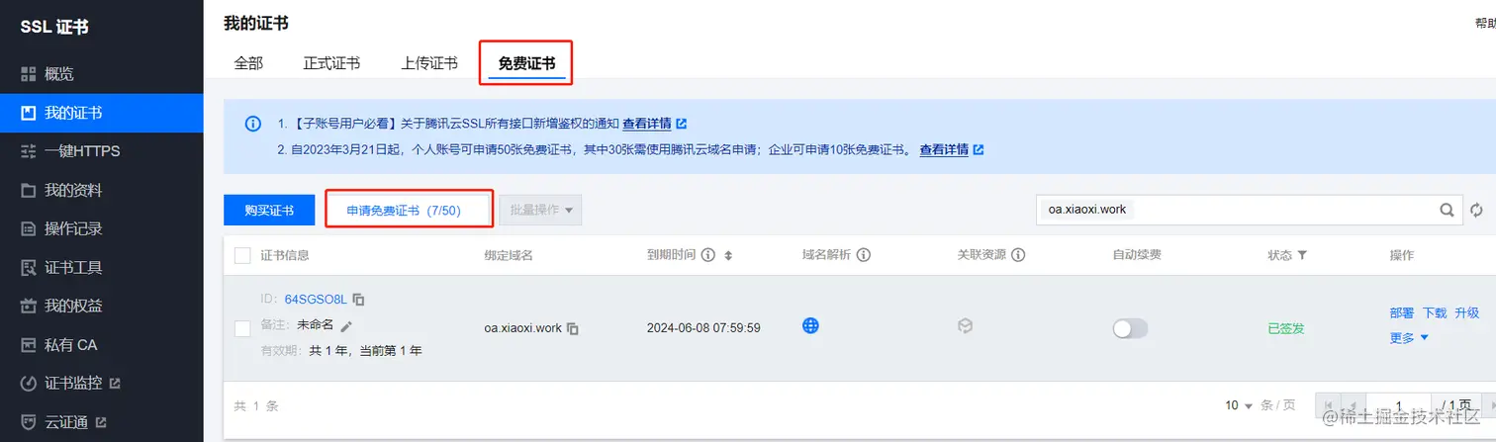Click the expiry date 2024-06-08 07:59:59
The height and width of the screenshot is (442, 1496).
tap(703, 328)
